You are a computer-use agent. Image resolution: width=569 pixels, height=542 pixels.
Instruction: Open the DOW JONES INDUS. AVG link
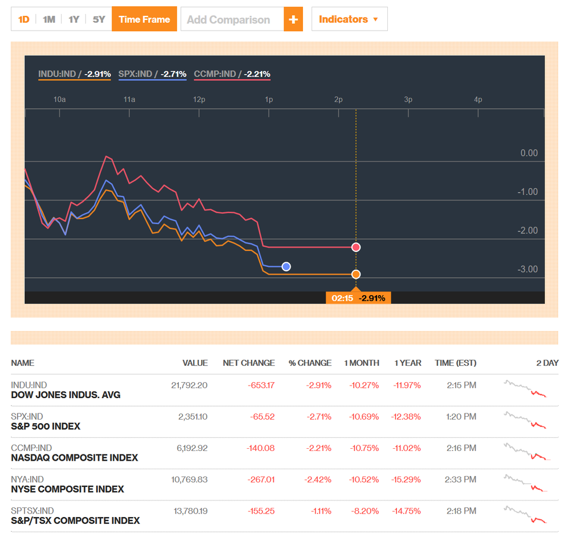point(66,395)
